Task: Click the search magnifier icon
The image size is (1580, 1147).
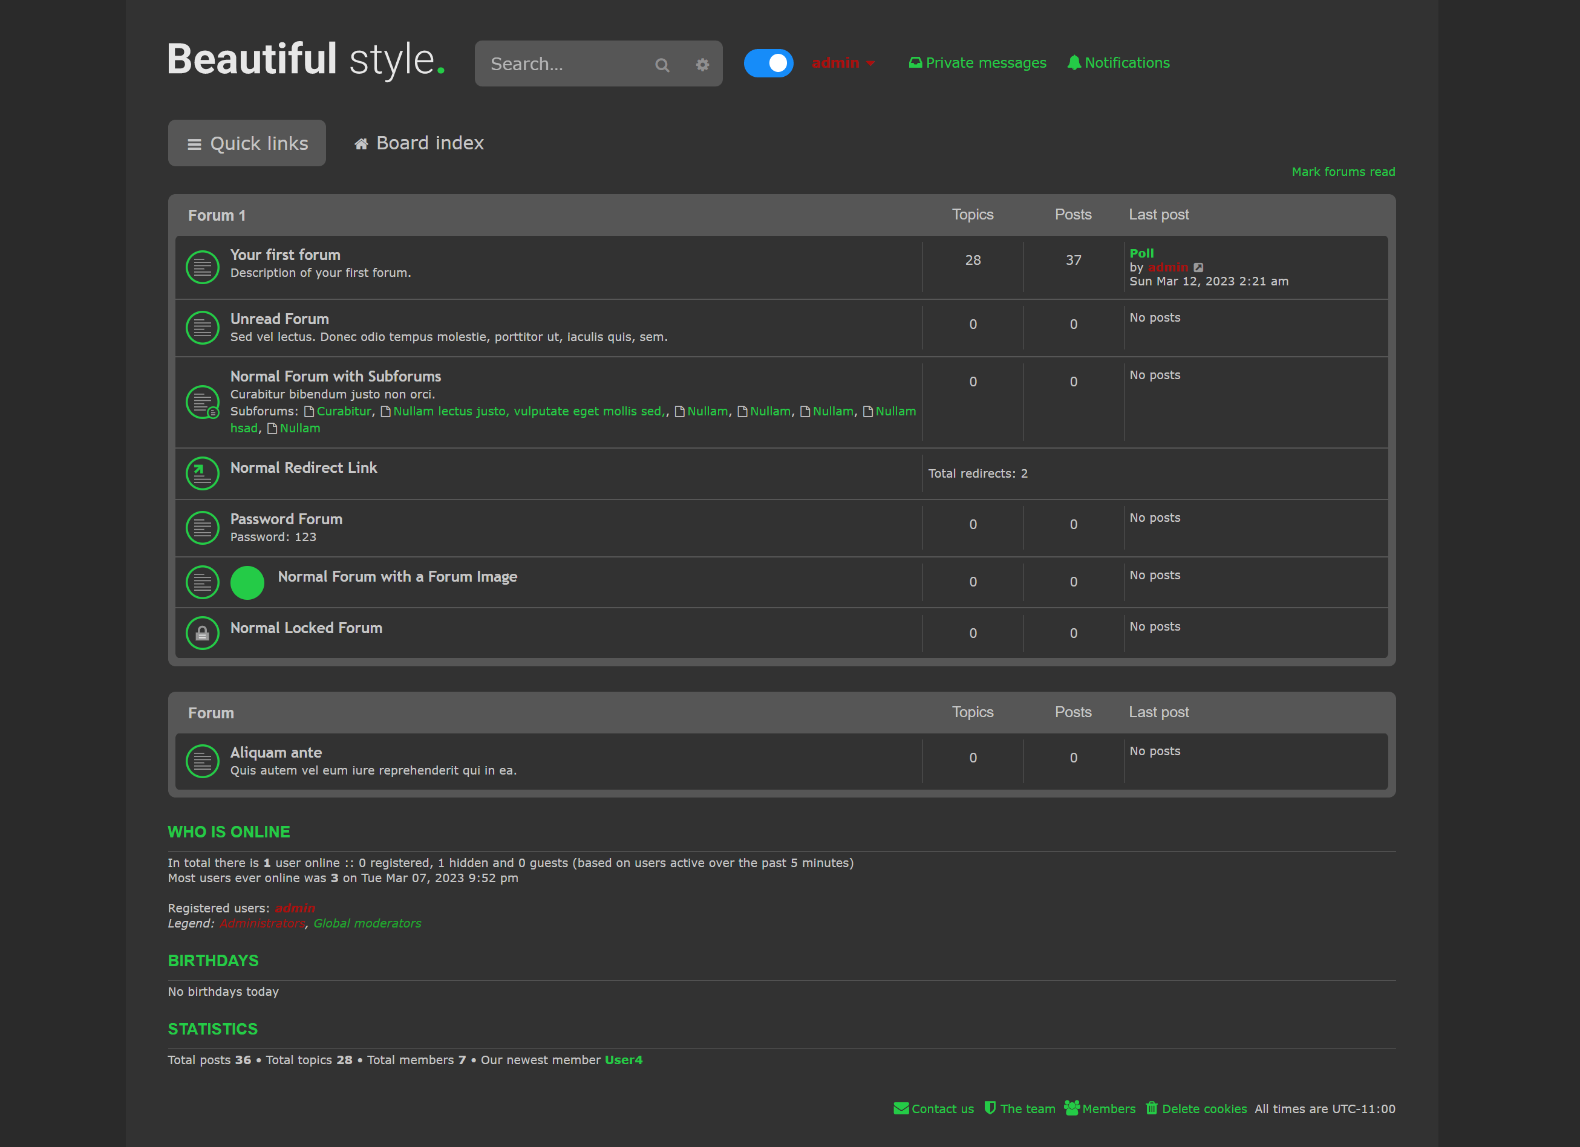Action: [x=662, y=64]
